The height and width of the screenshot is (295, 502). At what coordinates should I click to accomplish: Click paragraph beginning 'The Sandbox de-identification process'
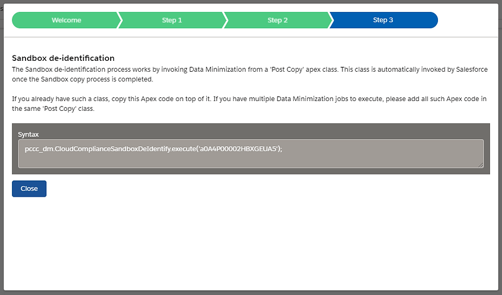[x=250, y=74]
